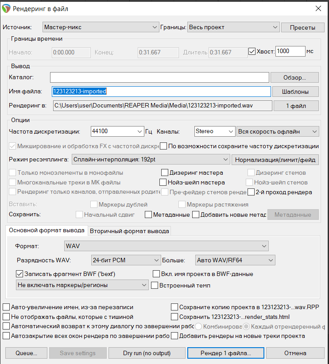Toggle Записать фрагмент BWF ('bext') checkbox

coord(19,274)
